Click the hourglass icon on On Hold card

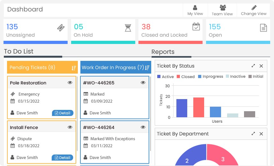(x=128, y=28)
